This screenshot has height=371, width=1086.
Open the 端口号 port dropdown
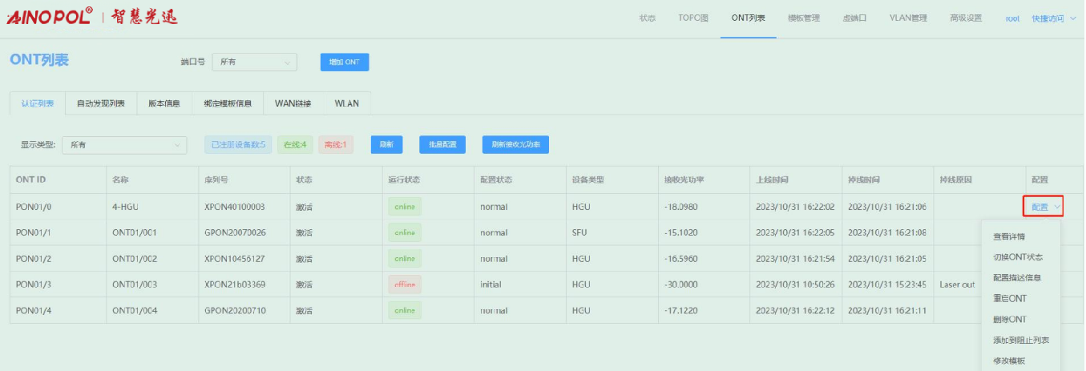pos(255,62)
